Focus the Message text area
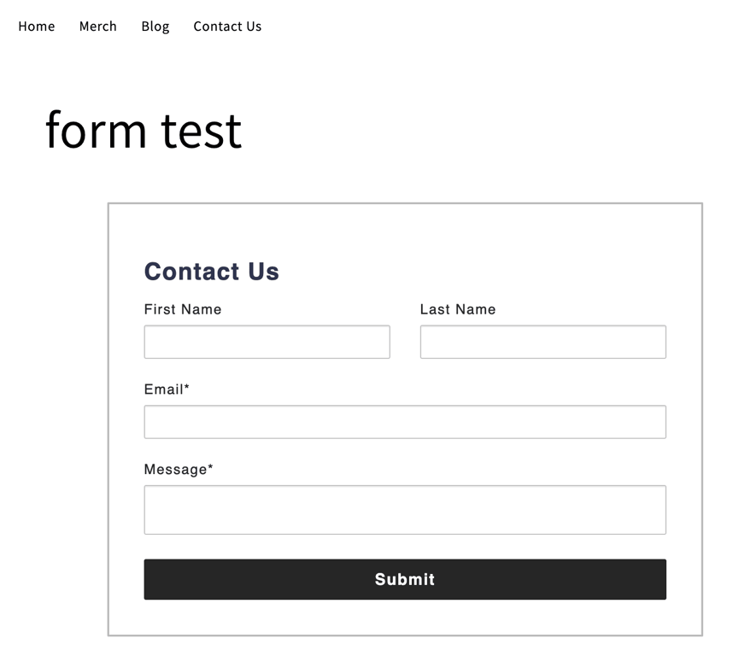The image size is (733, 656). [404, 510]
